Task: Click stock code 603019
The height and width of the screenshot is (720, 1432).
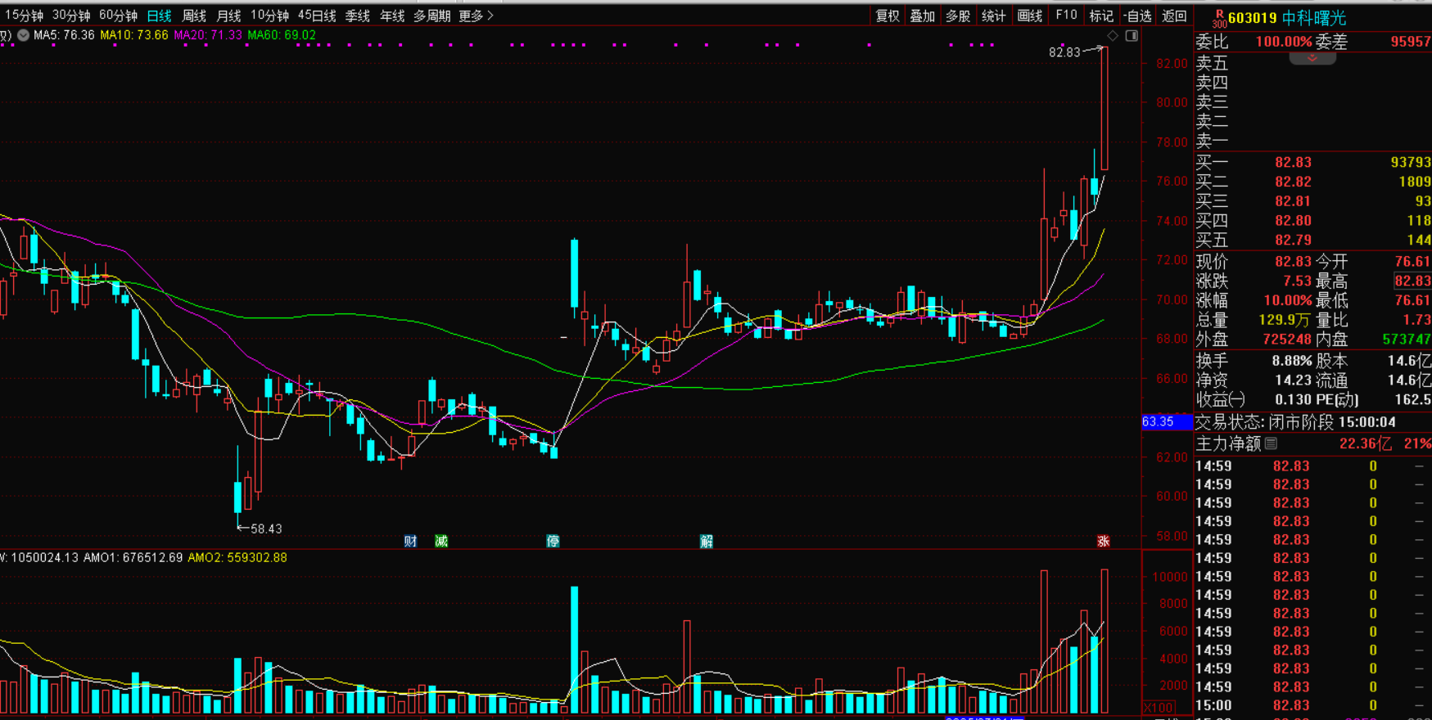Action: (x=1253, y=18)
